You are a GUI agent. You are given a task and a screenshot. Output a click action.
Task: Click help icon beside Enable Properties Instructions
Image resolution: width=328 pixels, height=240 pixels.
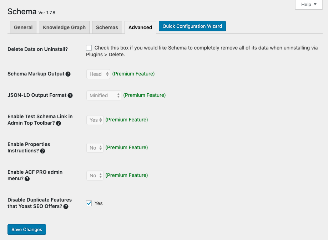(x=42, y=151)
